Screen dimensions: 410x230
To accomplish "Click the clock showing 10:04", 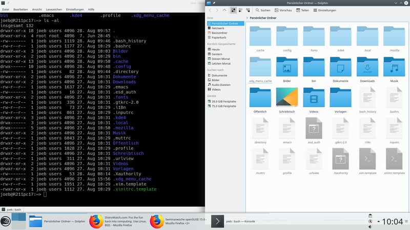I will pyautogui.click(x=392, y=221).
